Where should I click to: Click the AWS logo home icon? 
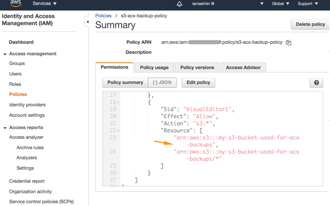[16, 4]
